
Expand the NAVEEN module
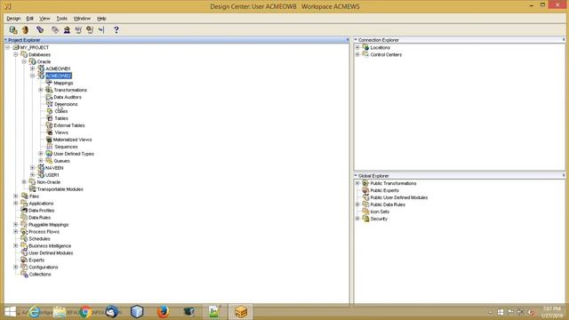tap(32, 168)
